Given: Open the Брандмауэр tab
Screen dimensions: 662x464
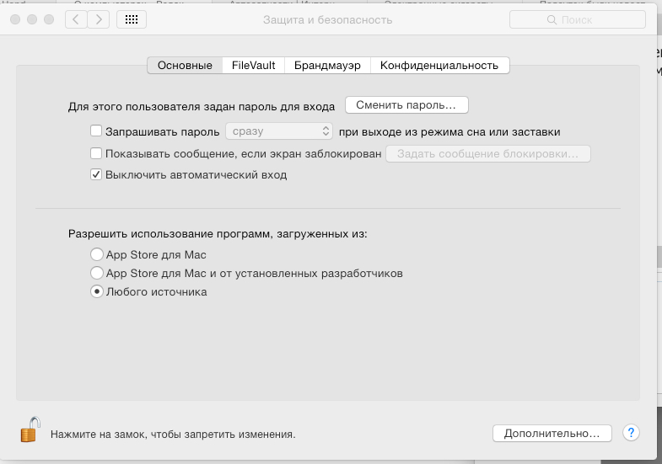Looking at the screenshot, I should (327, 66).
